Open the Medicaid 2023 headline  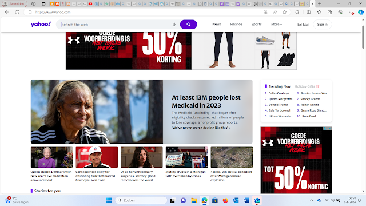point(206,101)
